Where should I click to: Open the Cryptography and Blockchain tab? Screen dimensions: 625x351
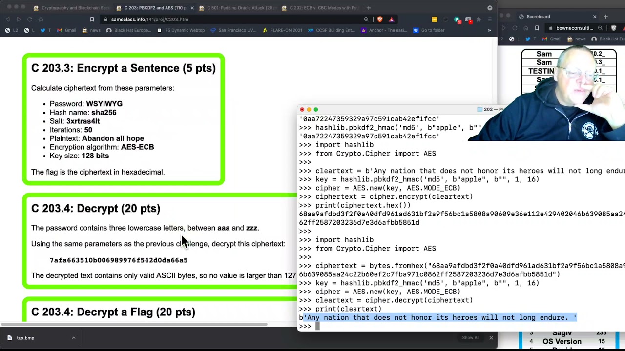(x=72, y=8)
